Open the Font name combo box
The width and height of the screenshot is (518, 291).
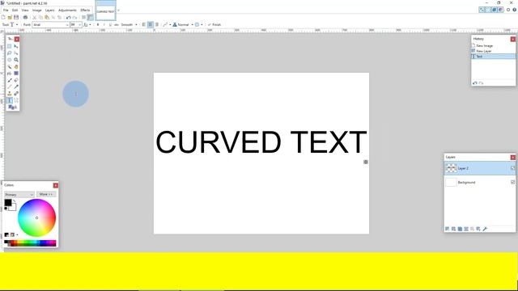coord(50,25)
